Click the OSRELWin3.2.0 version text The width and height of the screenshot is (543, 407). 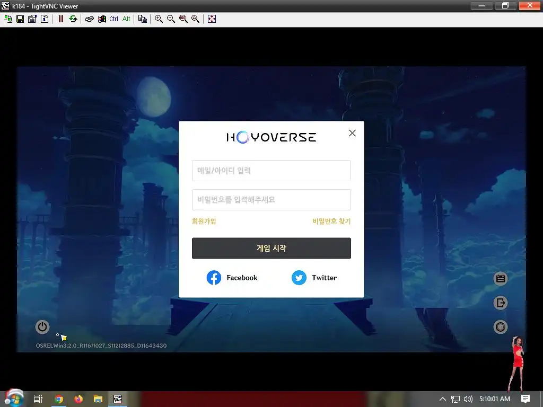click(x=101, y=346)
